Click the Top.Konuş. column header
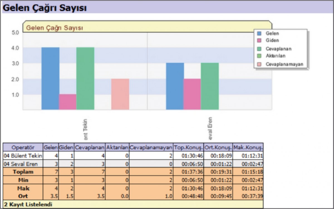This screenshot has width=334, height=209. 188,147
